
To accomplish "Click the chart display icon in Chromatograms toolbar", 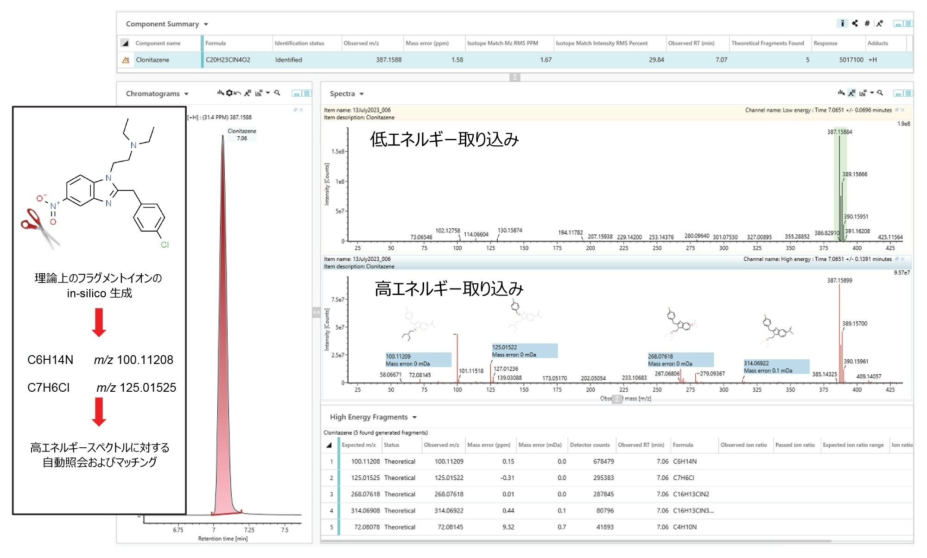I will coord(259,93).
